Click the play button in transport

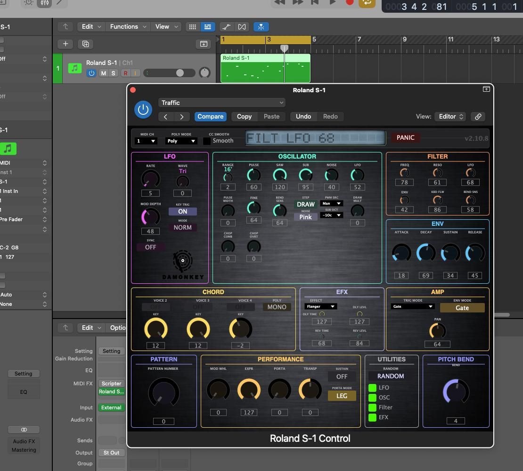[x=332, y=2]
